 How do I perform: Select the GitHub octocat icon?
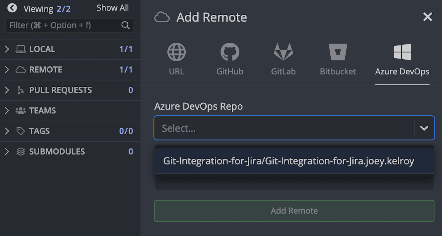[x=230, y=52]
